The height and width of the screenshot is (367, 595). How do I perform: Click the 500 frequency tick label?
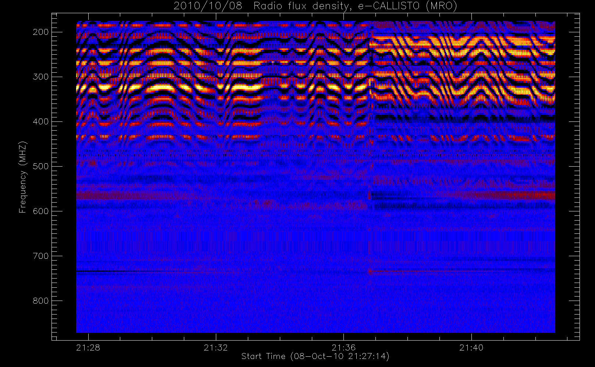coord(41,166)
